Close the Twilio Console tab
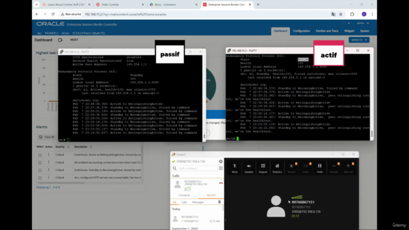The height and width of the screenshot is (230, 409). tap(143, 4)
